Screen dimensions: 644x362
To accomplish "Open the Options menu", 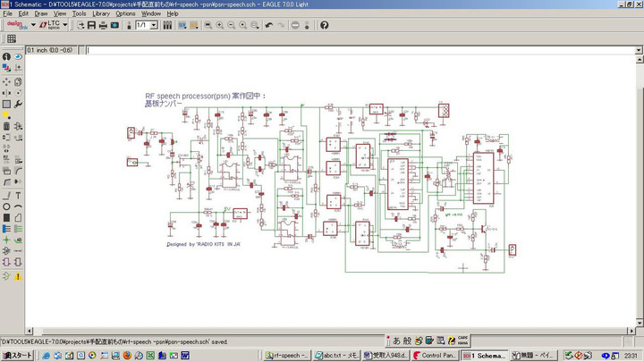I will tap(125, 13).
